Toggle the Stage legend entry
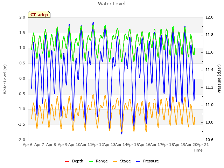The image size is (224, 168). tap(122, 161)
